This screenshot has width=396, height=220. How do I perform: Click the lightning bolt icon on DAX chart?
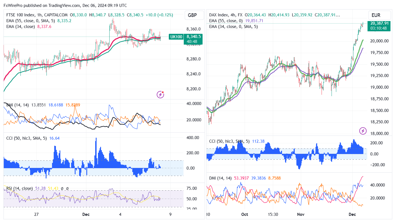coord(363,131)
